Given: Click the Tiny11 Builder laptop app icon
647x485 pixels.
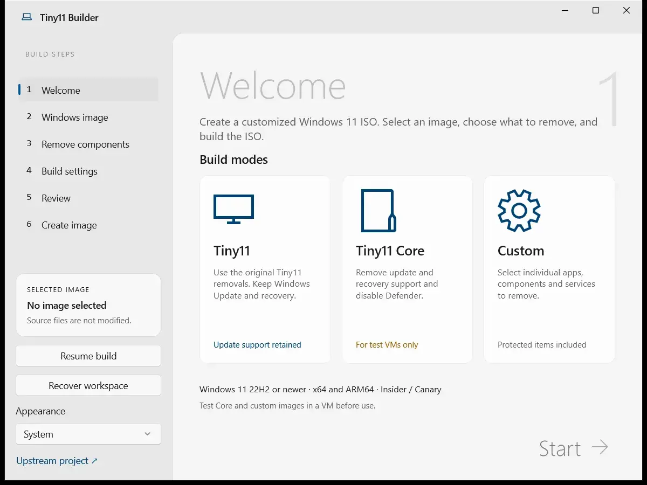Looking at the screenshot, I should click(26, 17).
